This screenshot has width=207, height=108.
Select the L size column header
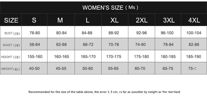88,20
